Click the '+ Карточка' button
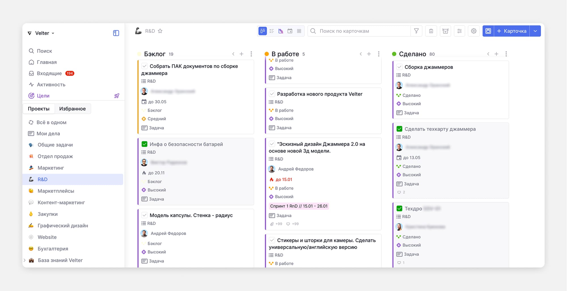 [x=511, y=31]
